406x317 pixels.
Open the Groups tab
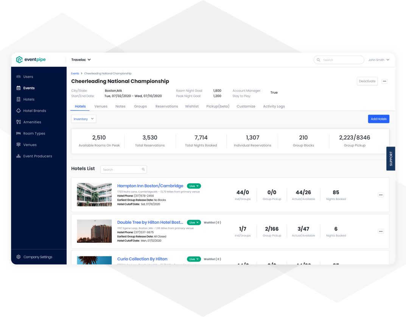[x=140, y=106]
